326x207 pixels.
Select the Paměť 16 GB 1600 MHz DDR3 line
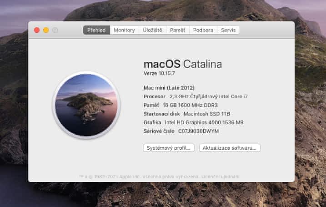tap(181, 105)
